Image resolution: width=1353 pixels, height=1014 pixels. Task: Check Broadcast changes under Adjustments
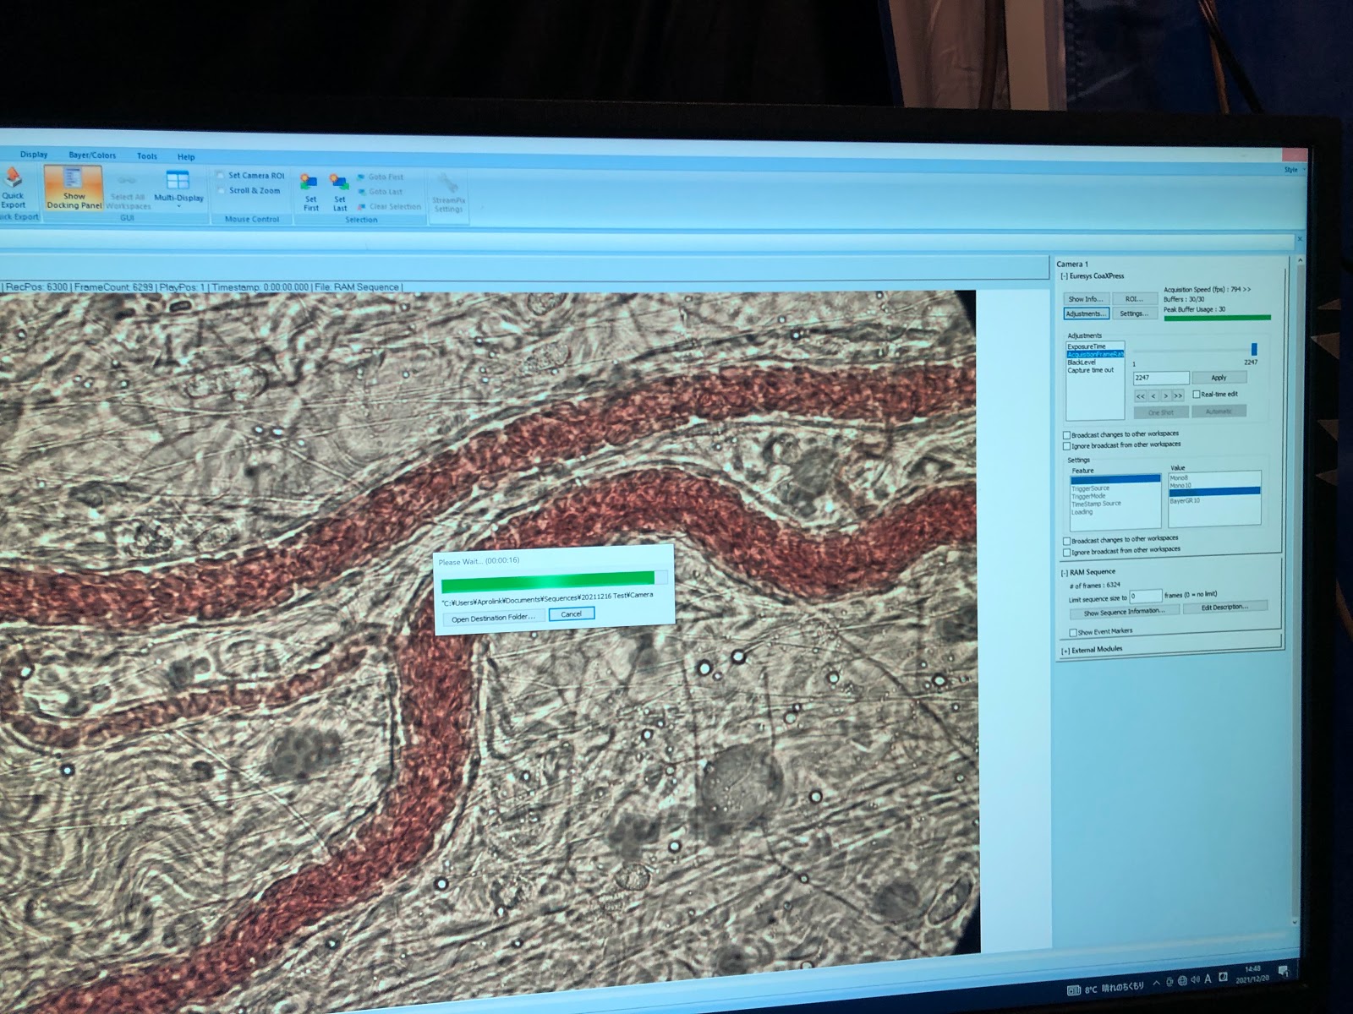(x=1066, y=435)
